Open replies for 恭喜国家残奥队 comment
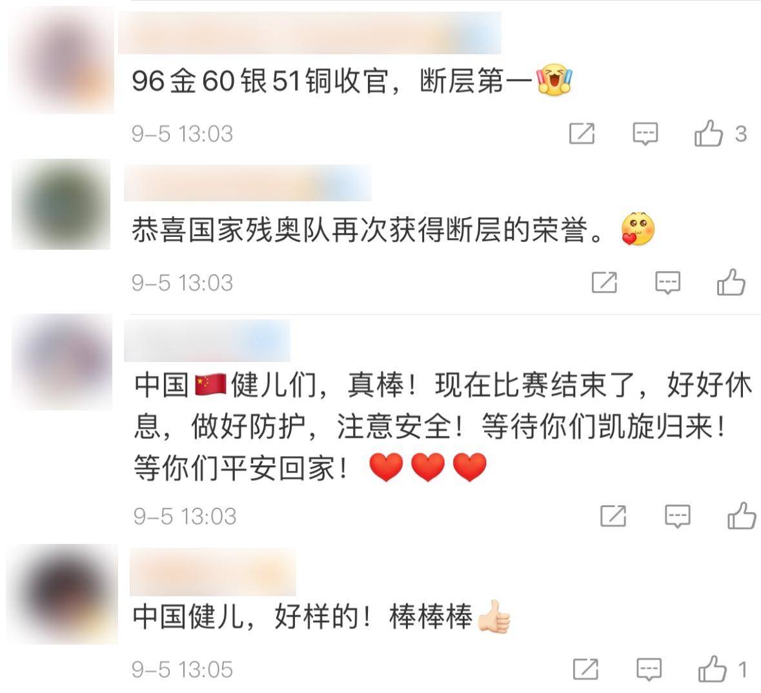 tap(667, 283)
